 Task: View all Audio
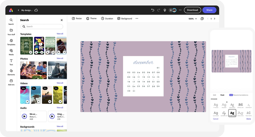tap(60, 107)
